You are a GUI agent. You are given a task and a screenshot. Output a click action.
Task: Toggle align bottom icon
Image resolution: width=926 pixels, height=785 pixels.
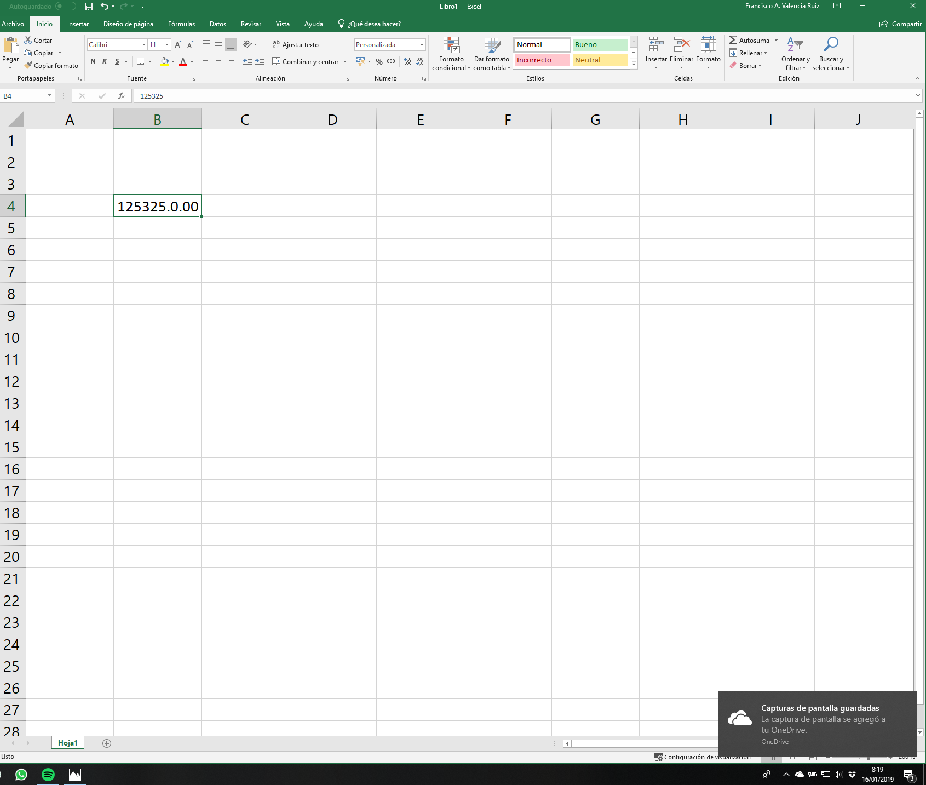click(x=231, y=44)
